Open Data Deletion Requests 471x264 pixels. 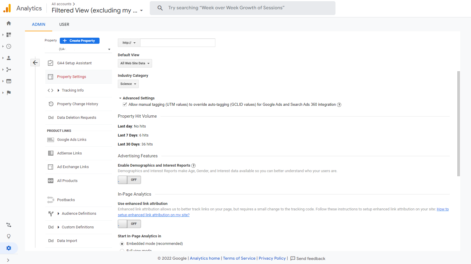pyautogui.click(x=77, y=118)
